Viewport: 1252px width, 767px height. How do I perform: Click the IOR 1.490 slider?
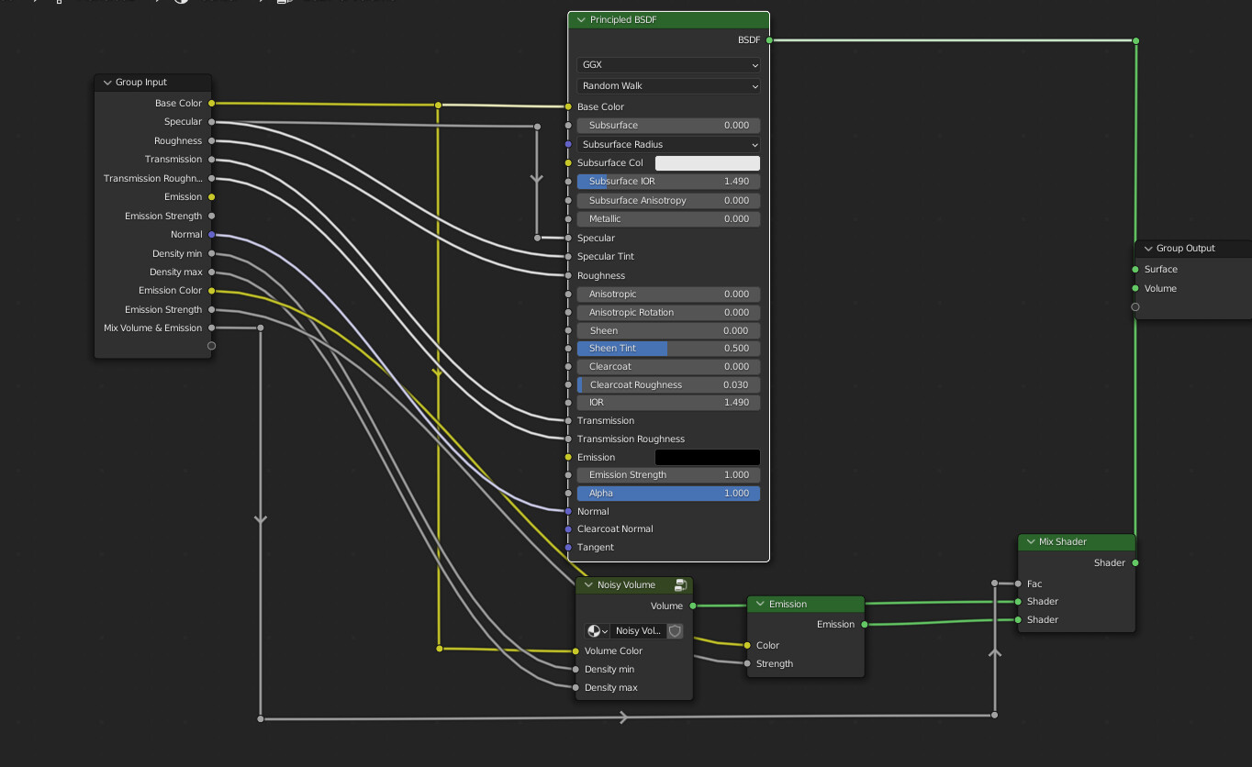669,403
